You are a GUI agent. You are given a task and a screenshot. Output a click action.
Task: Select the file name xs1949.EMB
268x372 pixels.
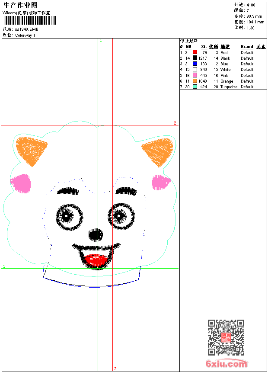[26, 29]
